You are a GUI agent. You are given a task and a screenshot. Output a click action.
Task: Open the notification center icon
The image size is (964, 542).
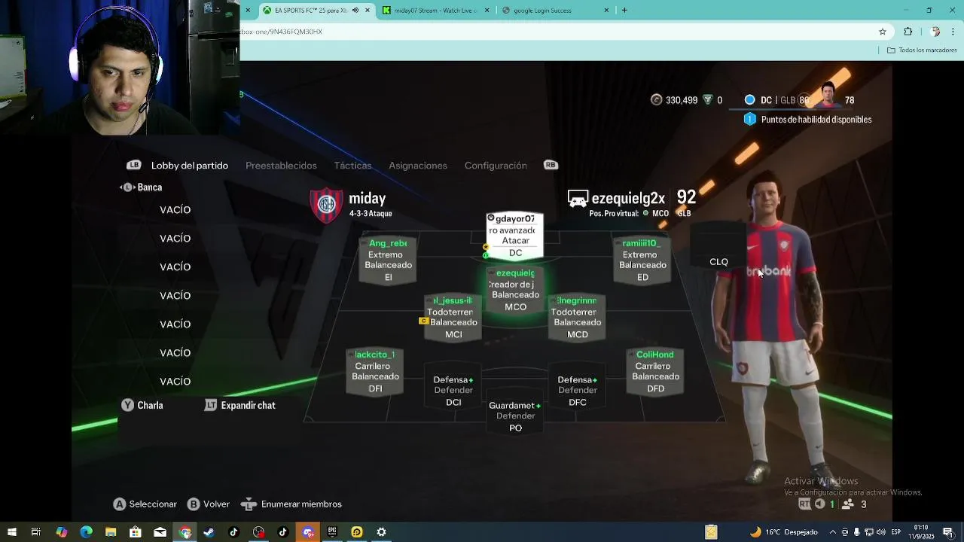pyautogui.click(x=948, y=532)
